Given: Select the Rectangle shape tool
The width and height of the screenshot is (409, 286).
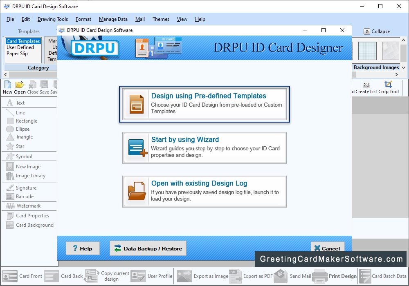Looking at the screenshot, I should tap(22, 121).
